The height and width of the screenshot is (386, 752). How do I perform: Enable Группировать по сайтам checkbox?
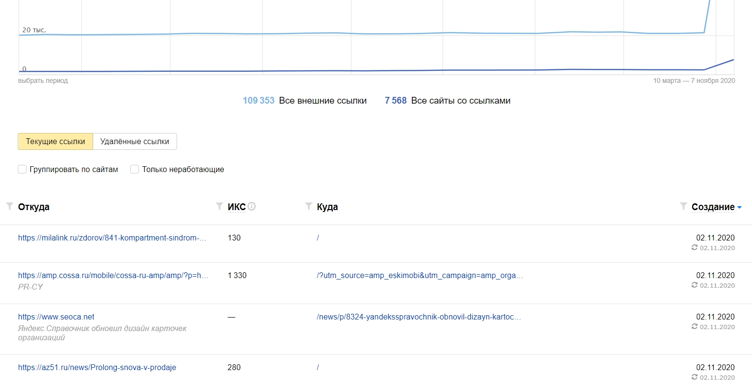pos(22,169)
